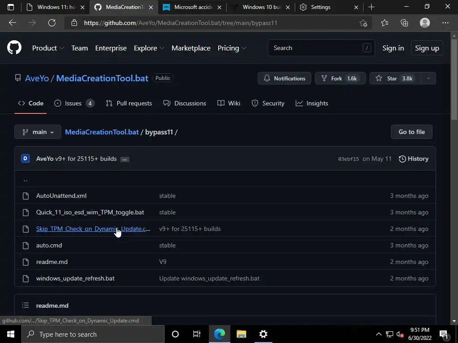
Task: Click the Sign up button
Action: tap(427, 48)
